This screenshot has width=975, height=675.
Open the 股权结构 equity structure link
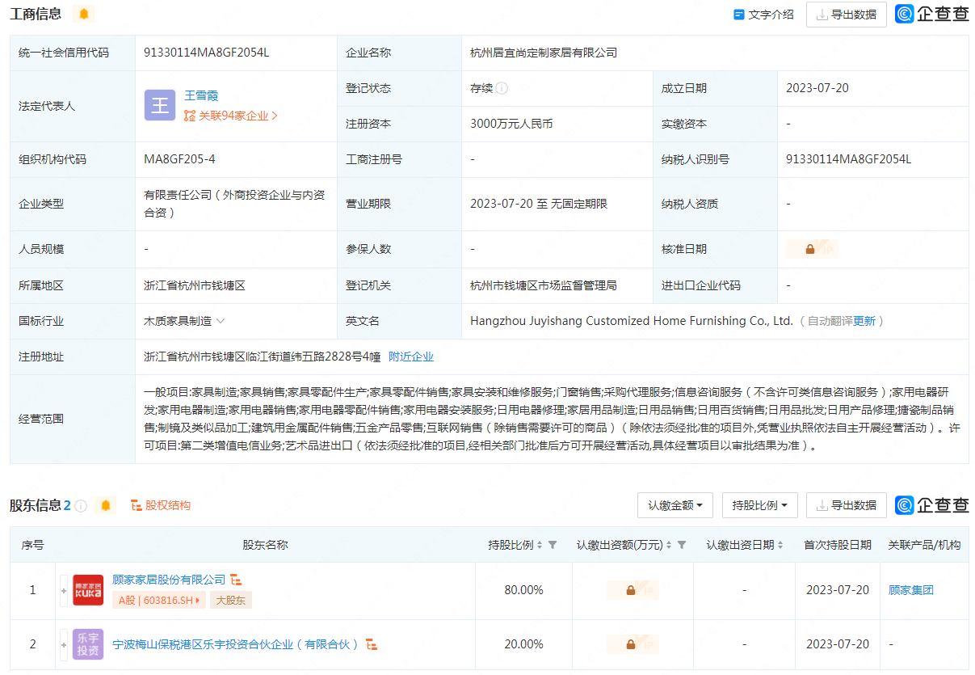click(x=160, y=505)
